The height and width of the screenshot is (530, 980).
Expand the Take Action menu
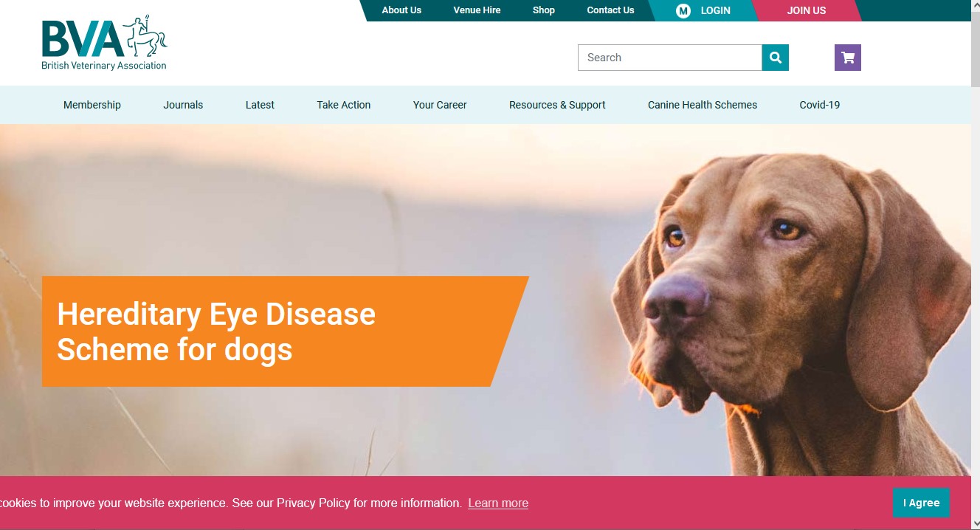pos(344,105)
